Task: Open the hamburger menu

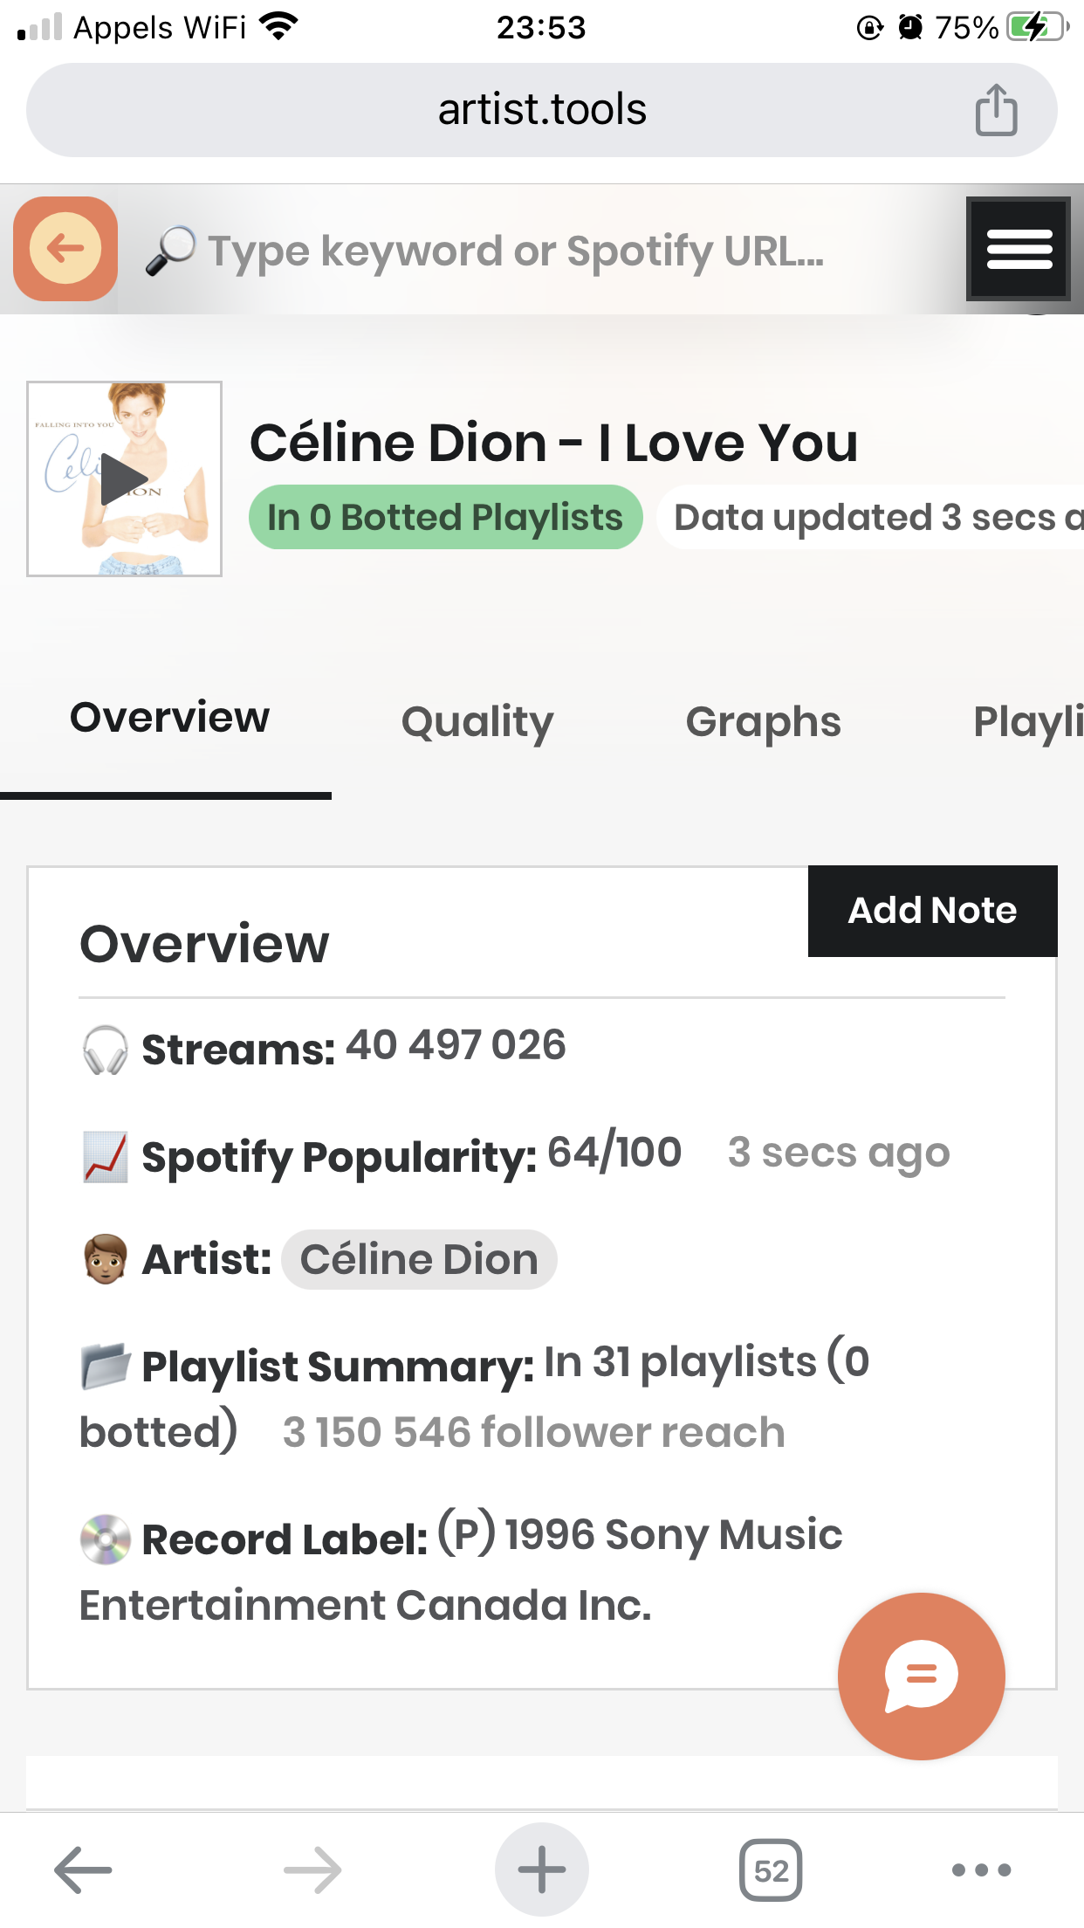Action: pos(1019,250)
